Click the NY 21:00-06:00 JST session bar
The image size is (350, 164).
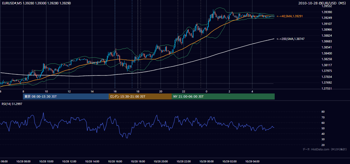tap(223, 96)
